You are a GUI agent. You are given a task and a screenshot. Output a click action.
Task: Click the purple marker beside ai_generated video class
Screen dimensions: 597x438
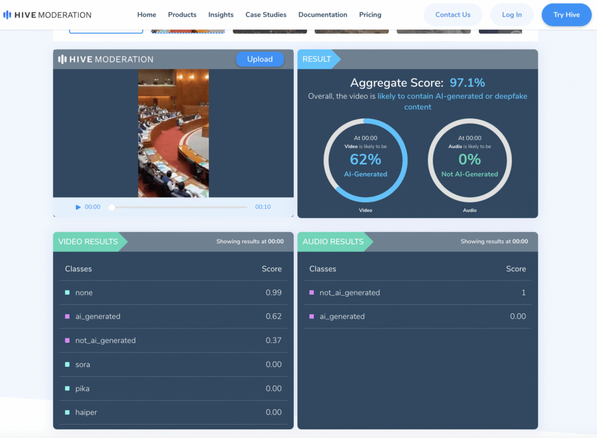68,317
